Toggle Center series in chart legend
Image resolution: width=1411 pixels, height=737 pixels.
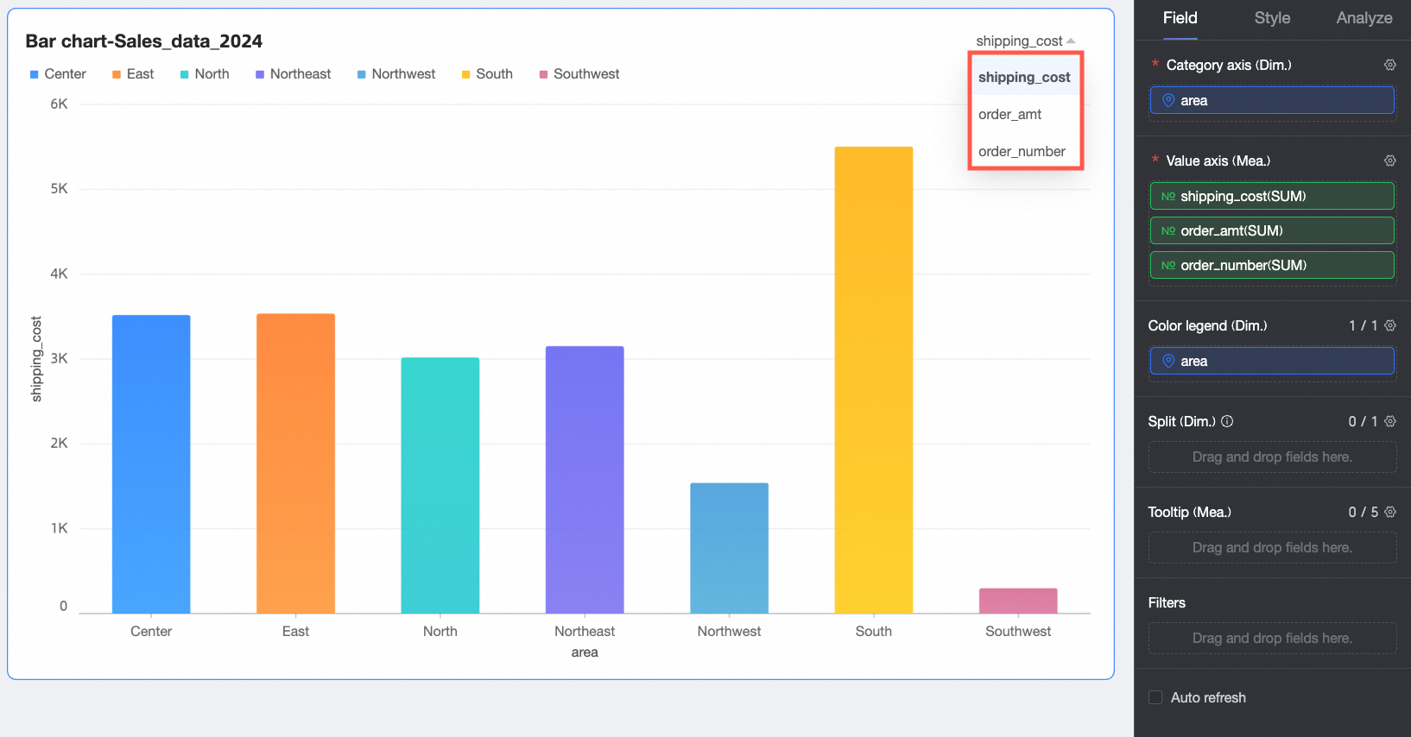pyautogui.click(x=58, y=74)
